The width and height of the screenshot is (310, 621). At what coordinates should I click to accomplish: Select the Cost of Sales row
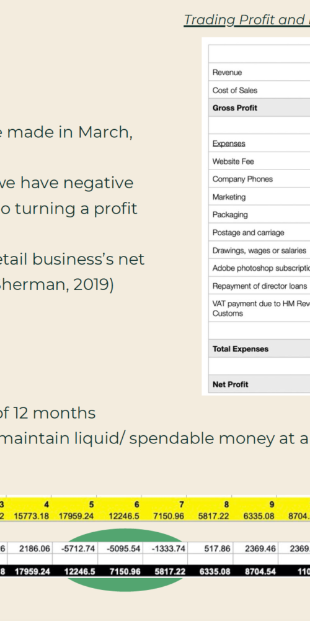pos(259,90)
